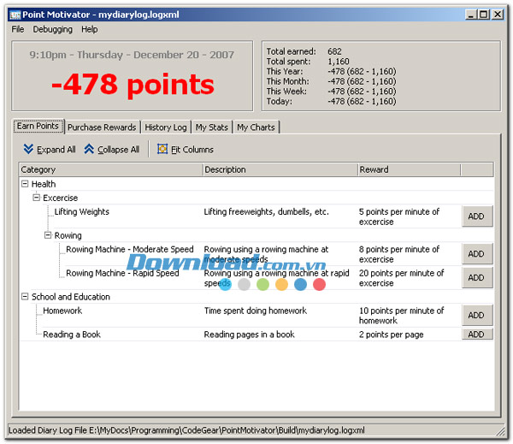Show the My Charts tab

[x=256, y=127]
